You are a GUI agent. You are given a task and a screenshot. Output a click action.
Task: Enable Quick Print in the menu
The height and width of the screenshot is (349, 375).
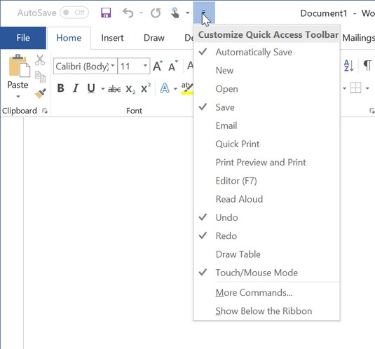click(x=266, y=144)
